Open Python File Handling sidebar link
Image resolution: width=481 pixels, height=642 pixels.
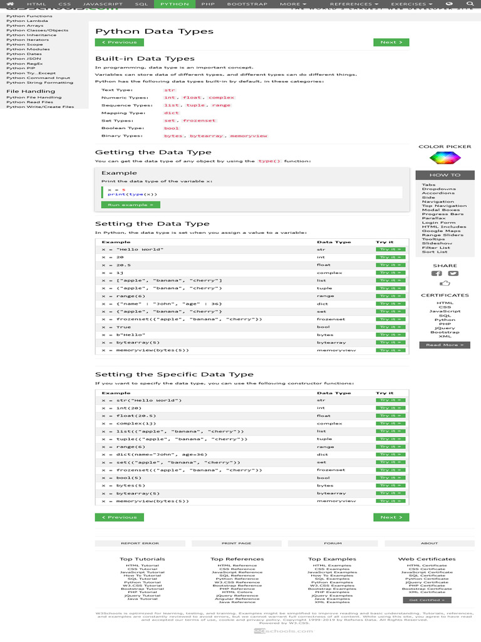(x=34, y=97)
